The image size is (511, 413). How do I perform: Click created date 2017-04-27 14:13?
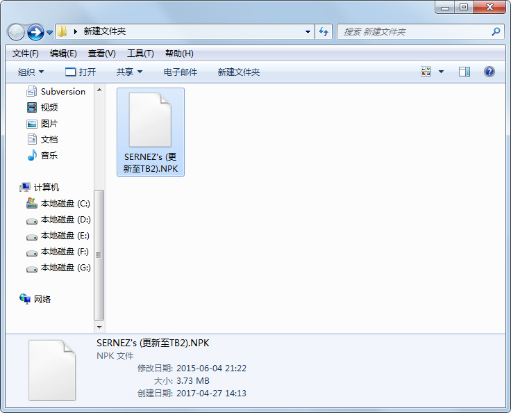tap(211, 394)
